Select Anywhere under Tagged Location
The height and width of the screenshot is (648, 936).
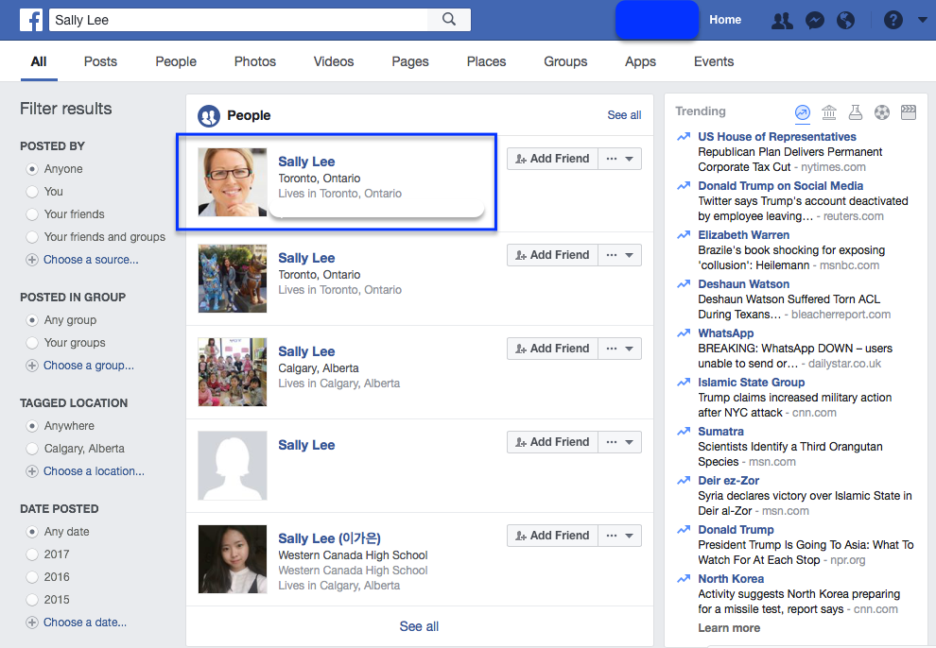pos(31,426)
